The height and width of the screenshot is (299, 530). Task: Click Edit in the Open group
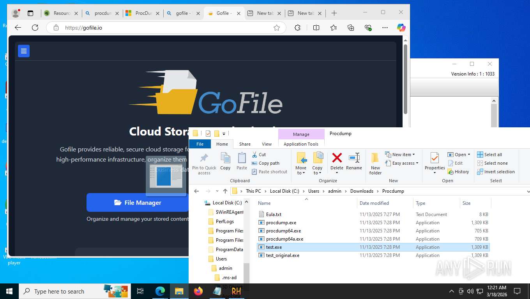pos(455,163)
